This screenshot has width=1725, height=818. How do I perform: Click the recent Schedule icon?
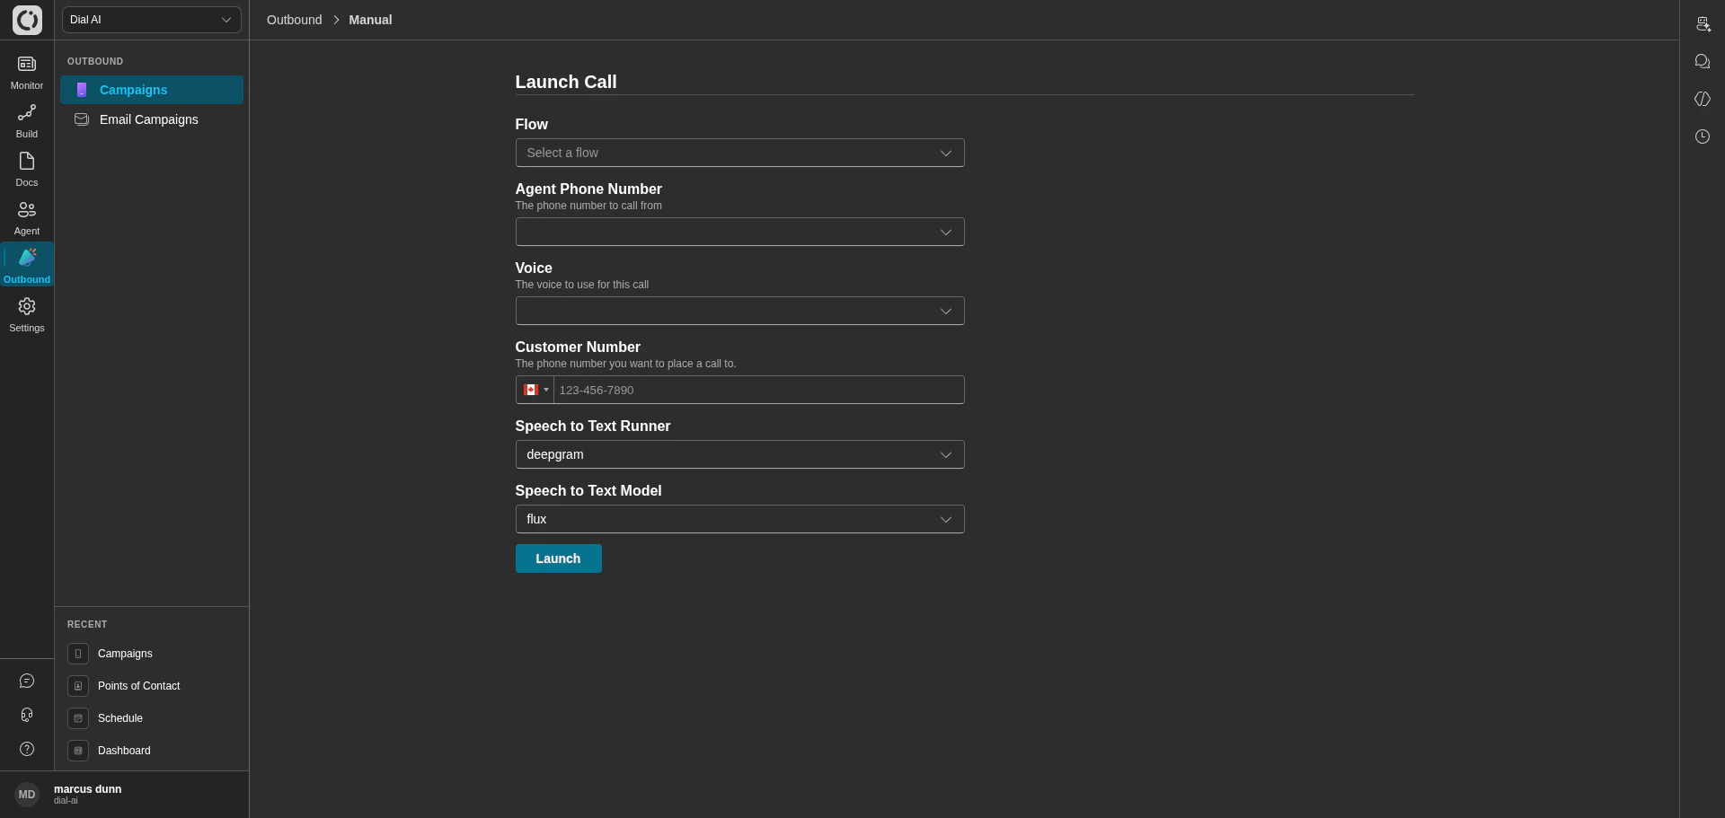(x=78, y=718)
